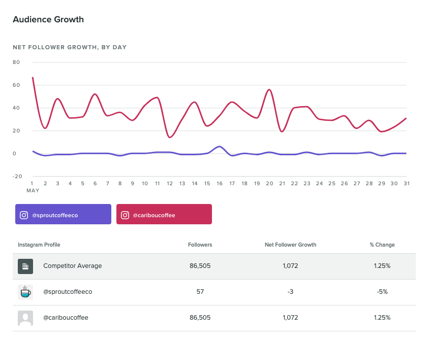Click the Instagram icon on @sproutcoffeeco legend
The image size is (429, 340).
point(24,215)
